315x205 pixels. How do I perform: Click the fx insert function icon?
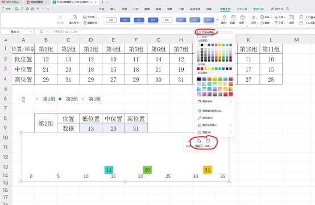pyautogui.click(x=47, y=32)
